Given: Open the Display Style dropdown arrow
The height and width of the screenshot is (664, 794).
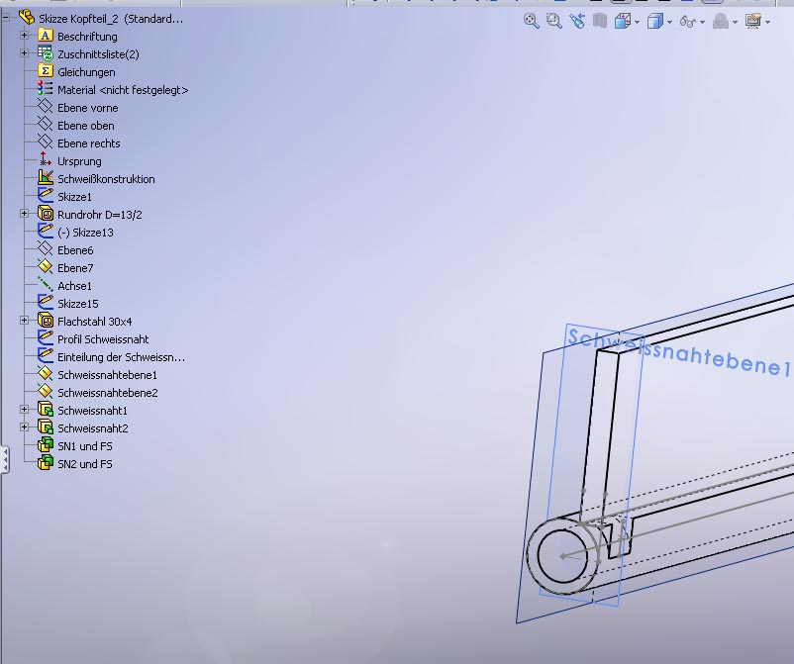Looking at the screenshot, I should (x=670, y=22).
